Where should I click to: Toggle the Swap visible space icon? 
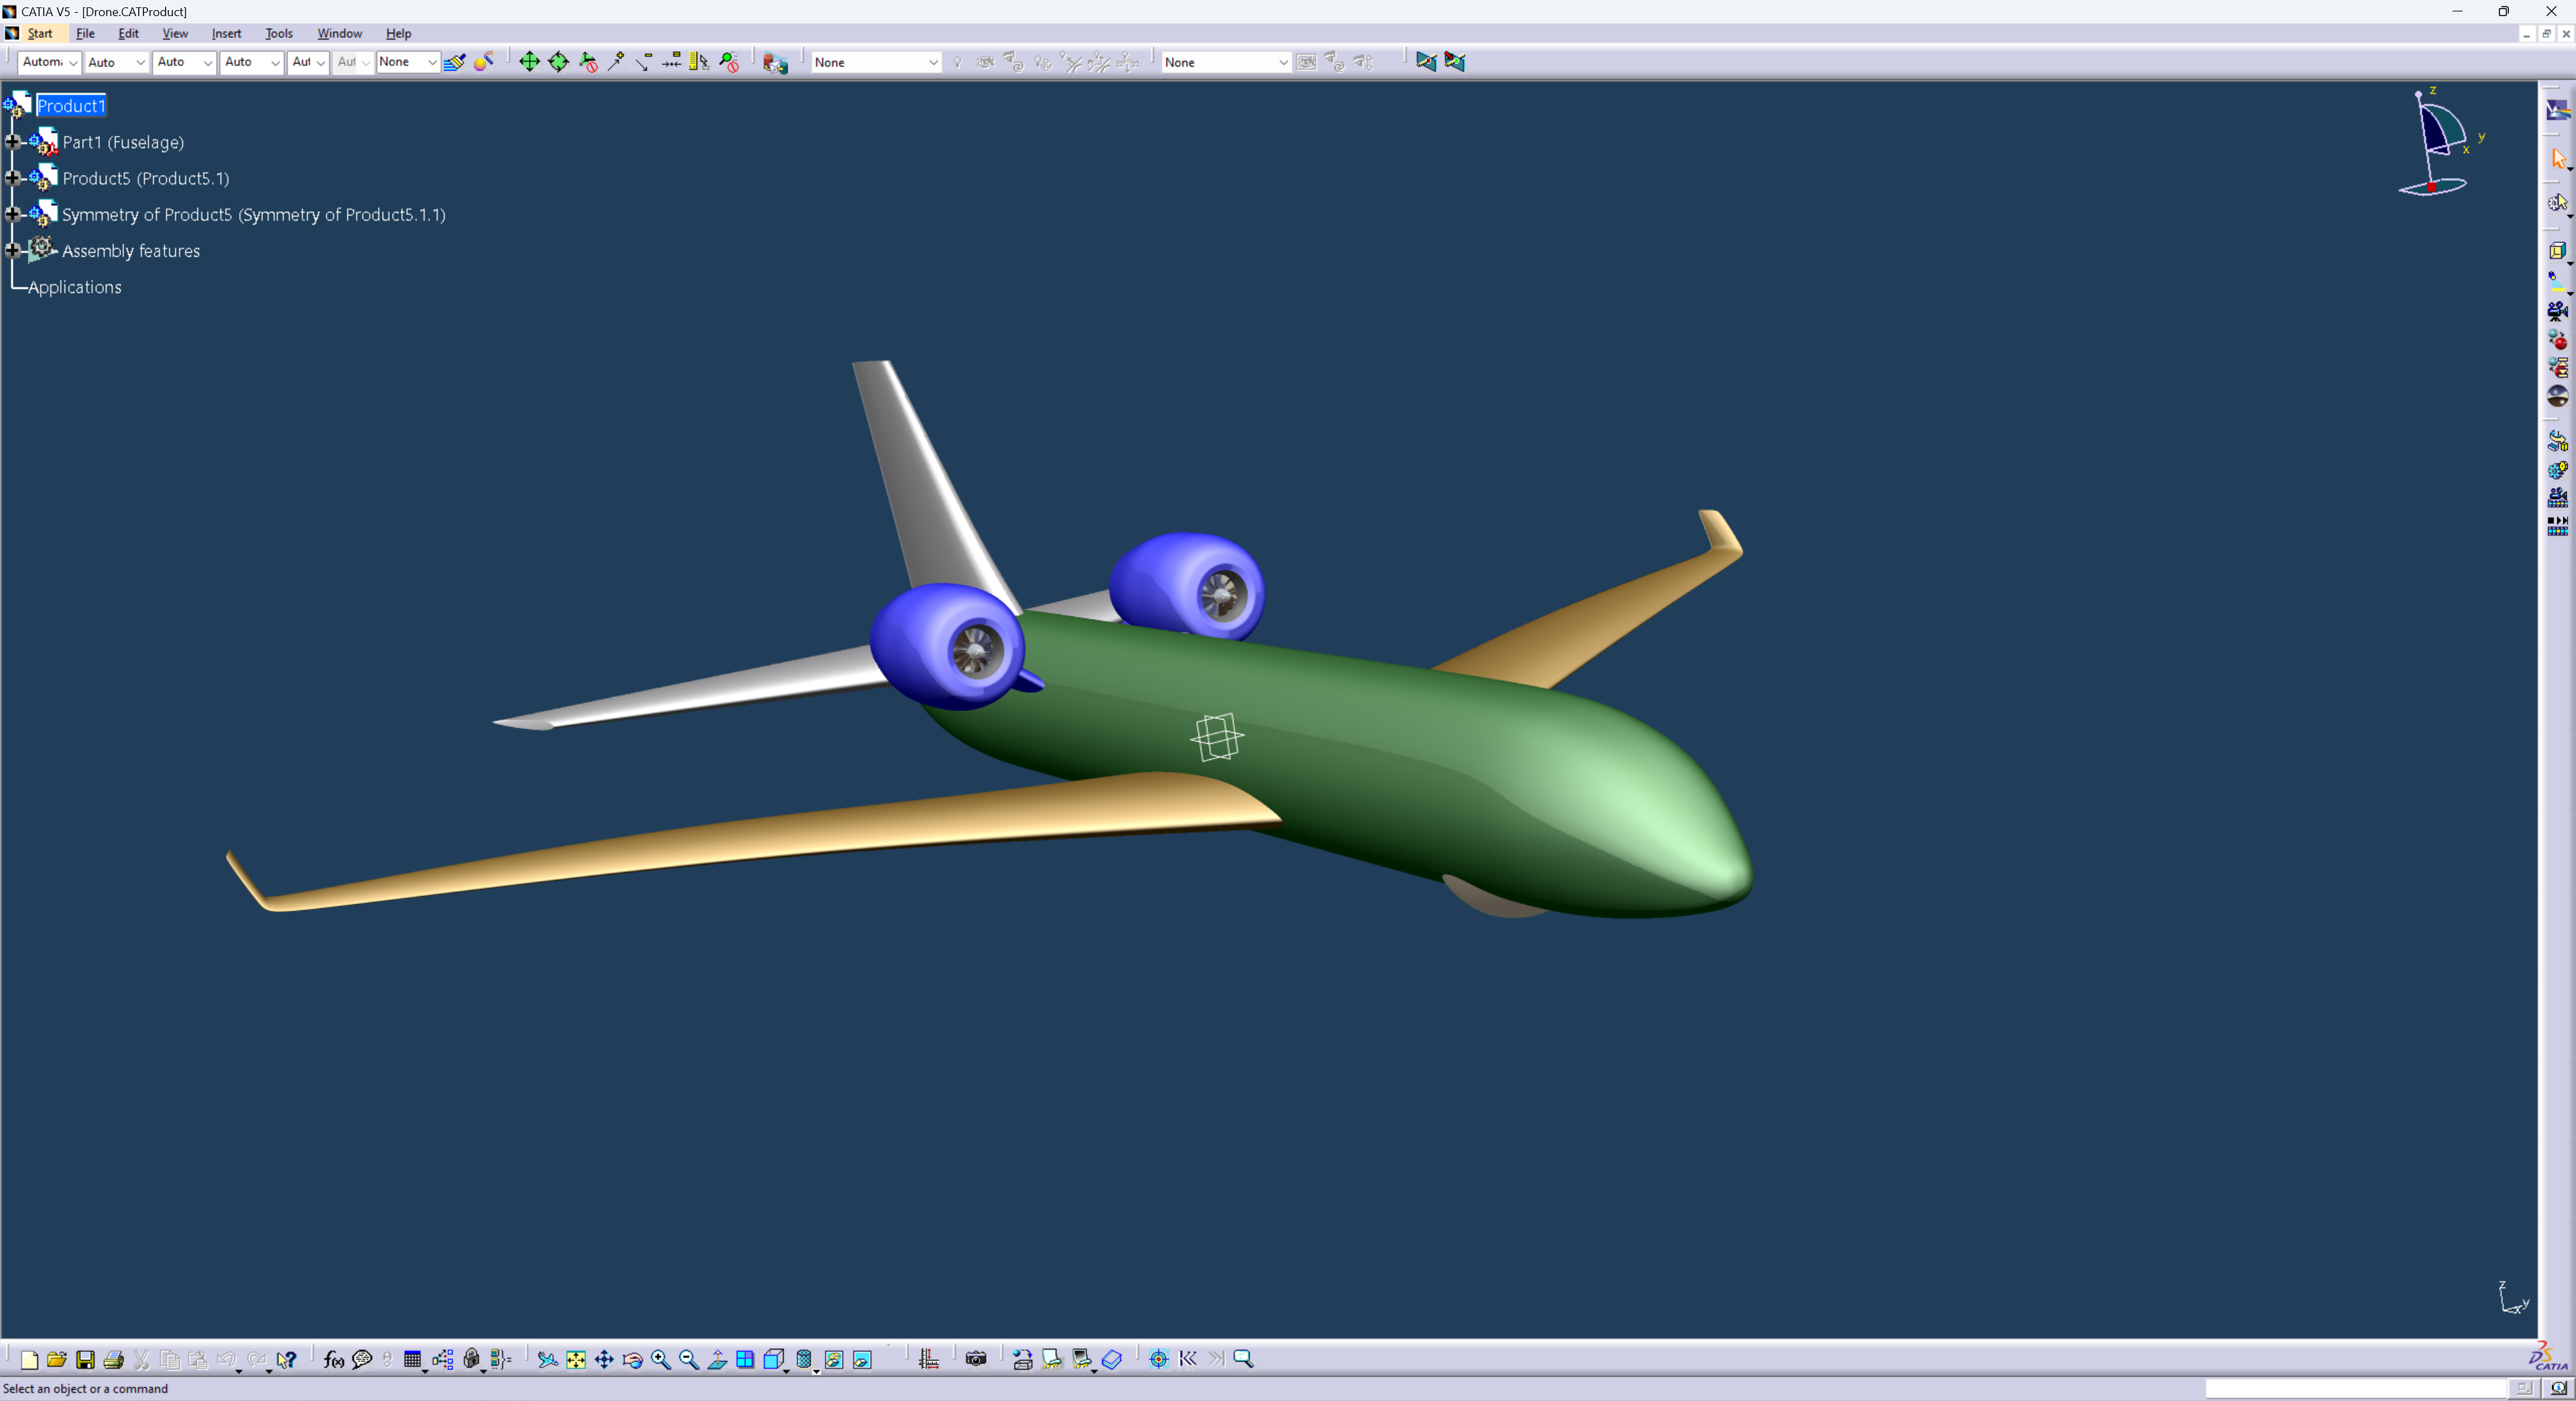coord(862,1359)
